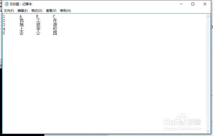
Task: Click the row number 4 in text
Action: pyautogui.click(x=4, y=29)
